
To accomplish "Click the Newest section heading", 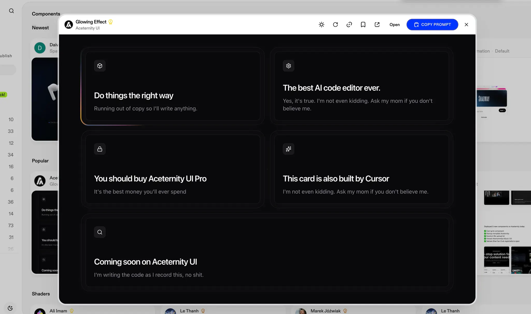I will click(x=40, y=28).
